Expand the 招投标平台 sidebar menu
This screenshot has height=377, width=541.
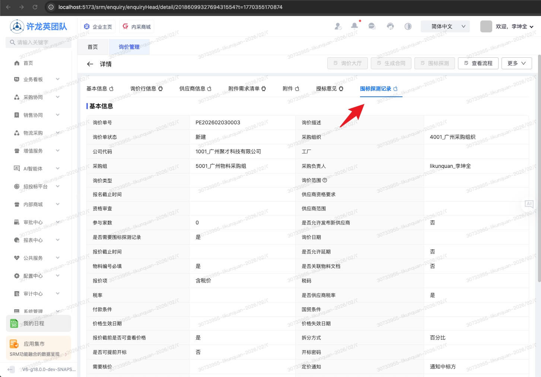pos(37,186)
